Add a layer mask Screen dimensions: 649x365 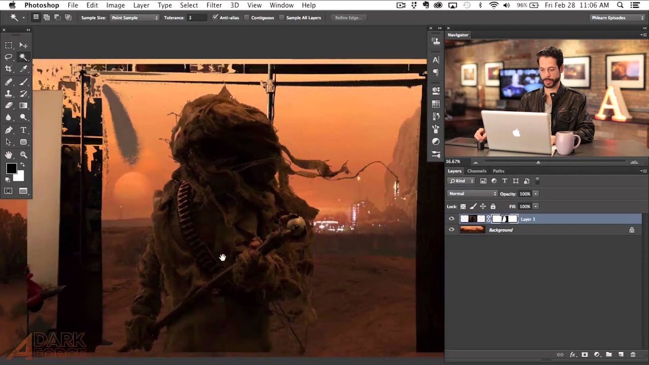(x=585, y=355)
